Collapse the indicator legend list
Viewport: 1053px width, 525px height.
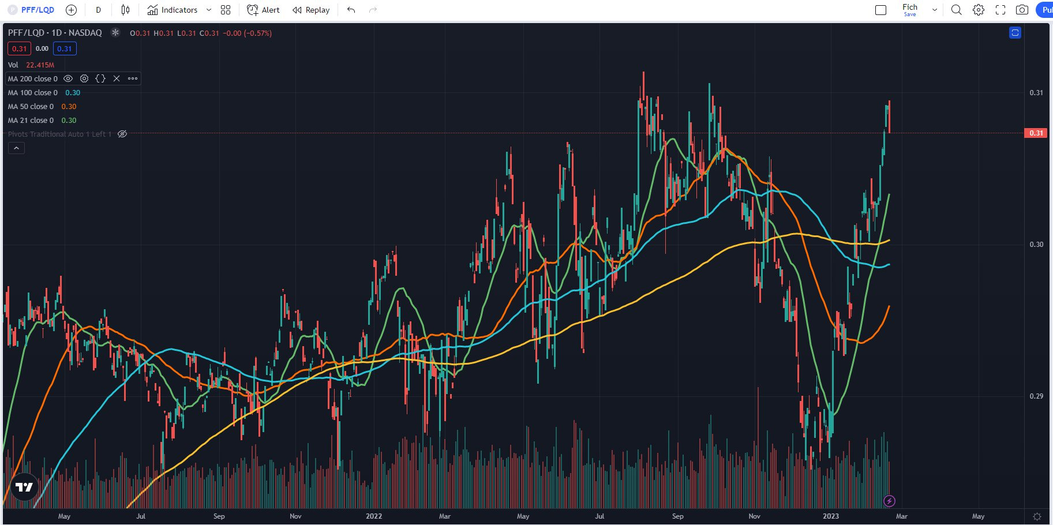point(16,148)
